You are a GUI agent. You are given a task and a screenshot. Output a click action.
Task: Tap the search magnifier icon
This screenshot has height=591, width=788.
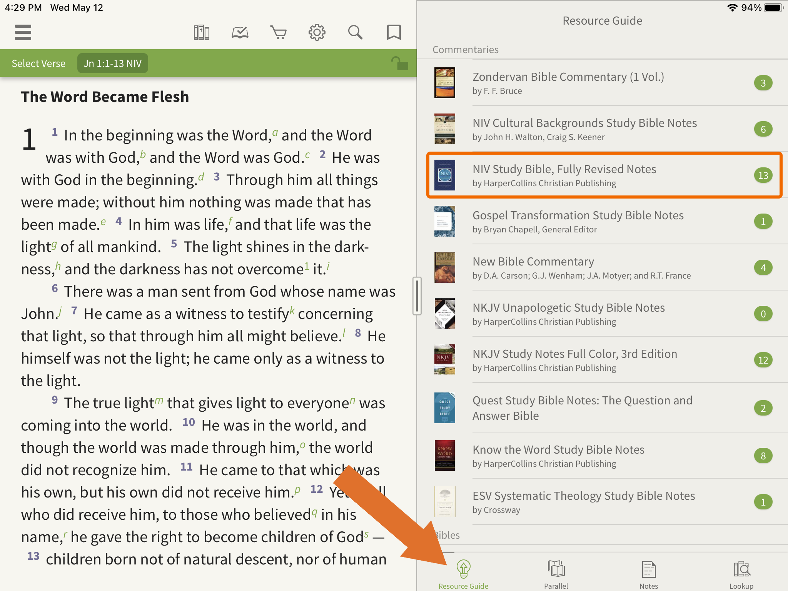click(355, 32)
